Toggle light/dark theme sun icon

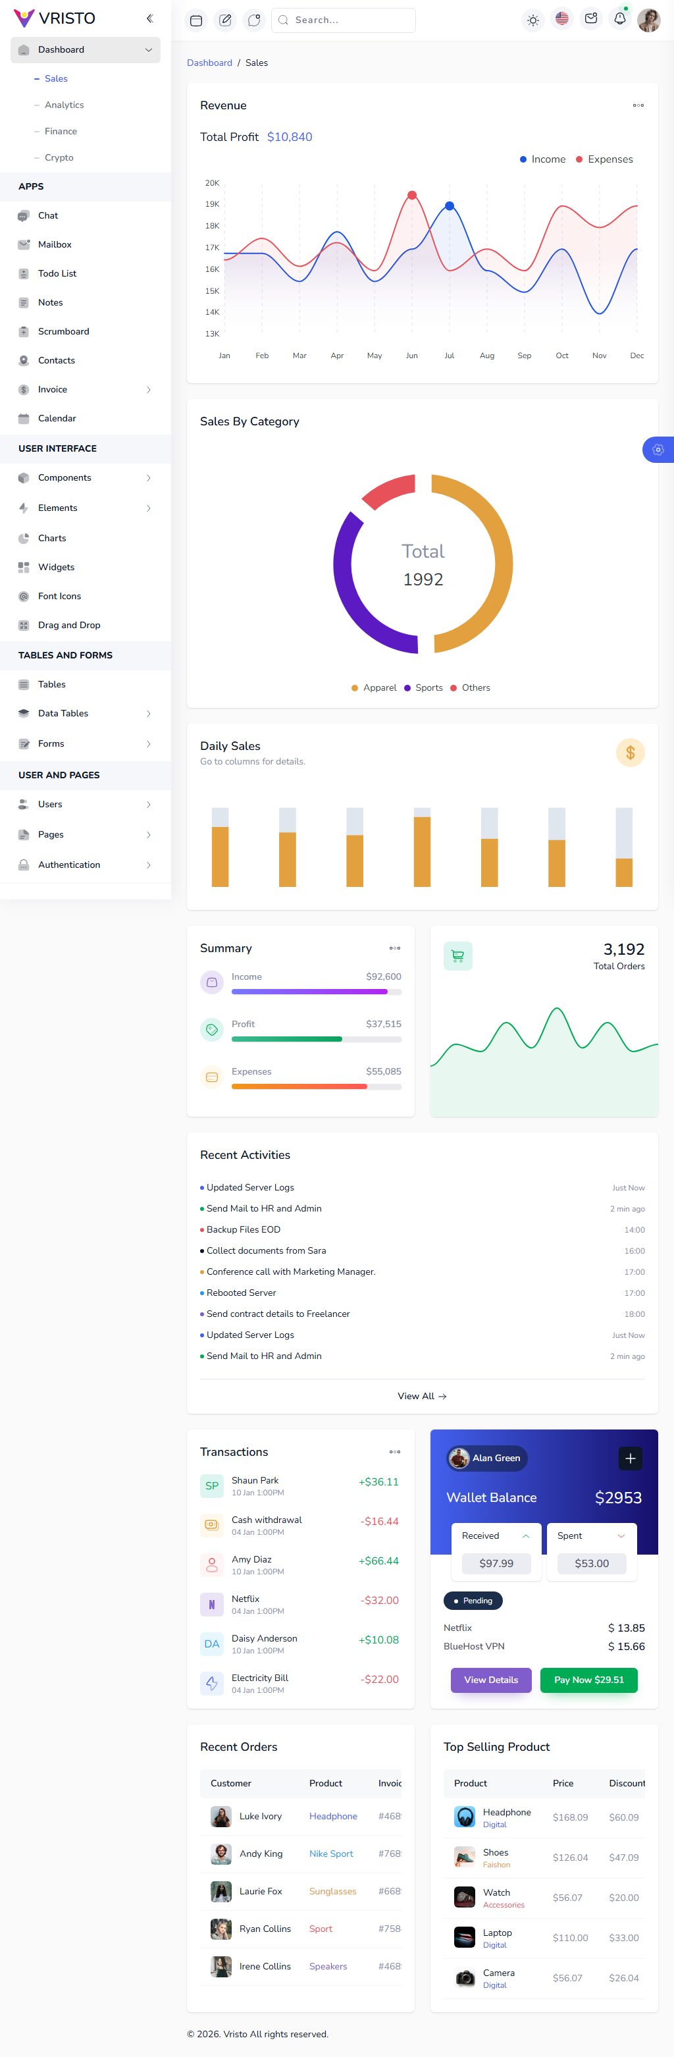(x=532, y=20)
